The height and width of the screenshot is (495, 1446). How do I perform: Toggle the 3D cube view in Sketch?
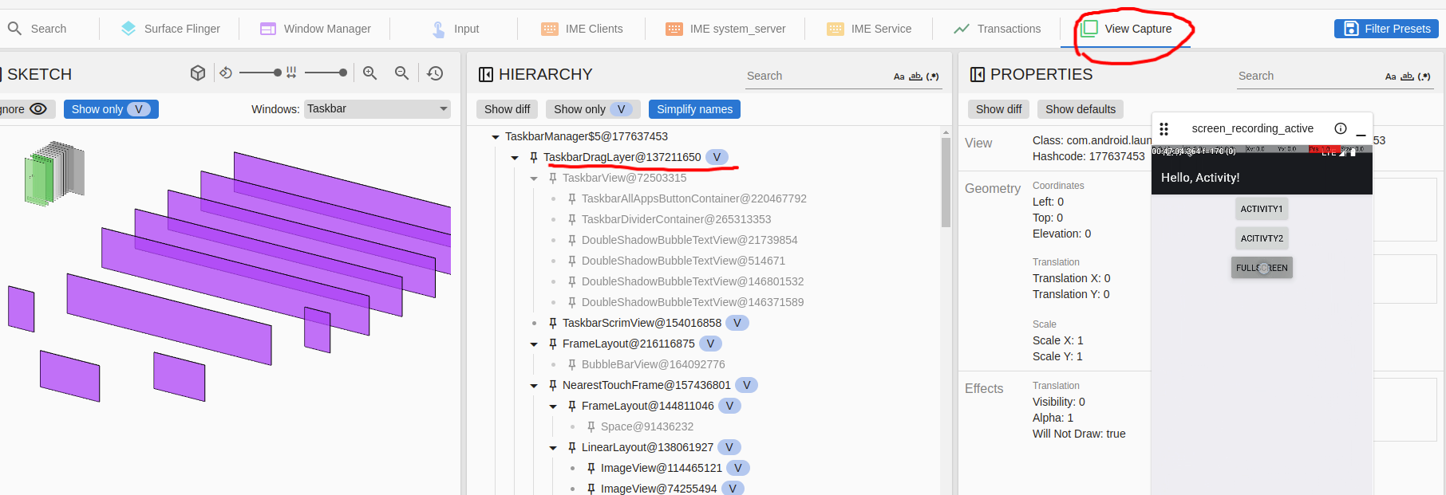(198, 73)
